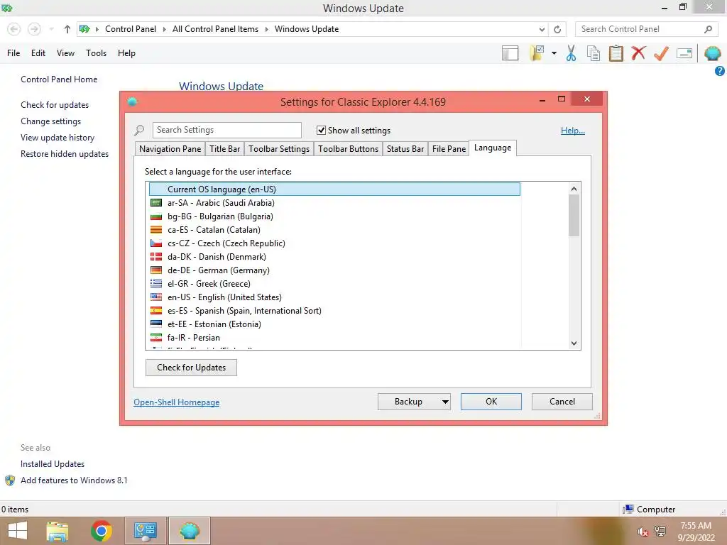Screen dimensions: 727x545
Task: Click the blue help question mark icon
Action: pyautogui.click(x=720, y=71)
